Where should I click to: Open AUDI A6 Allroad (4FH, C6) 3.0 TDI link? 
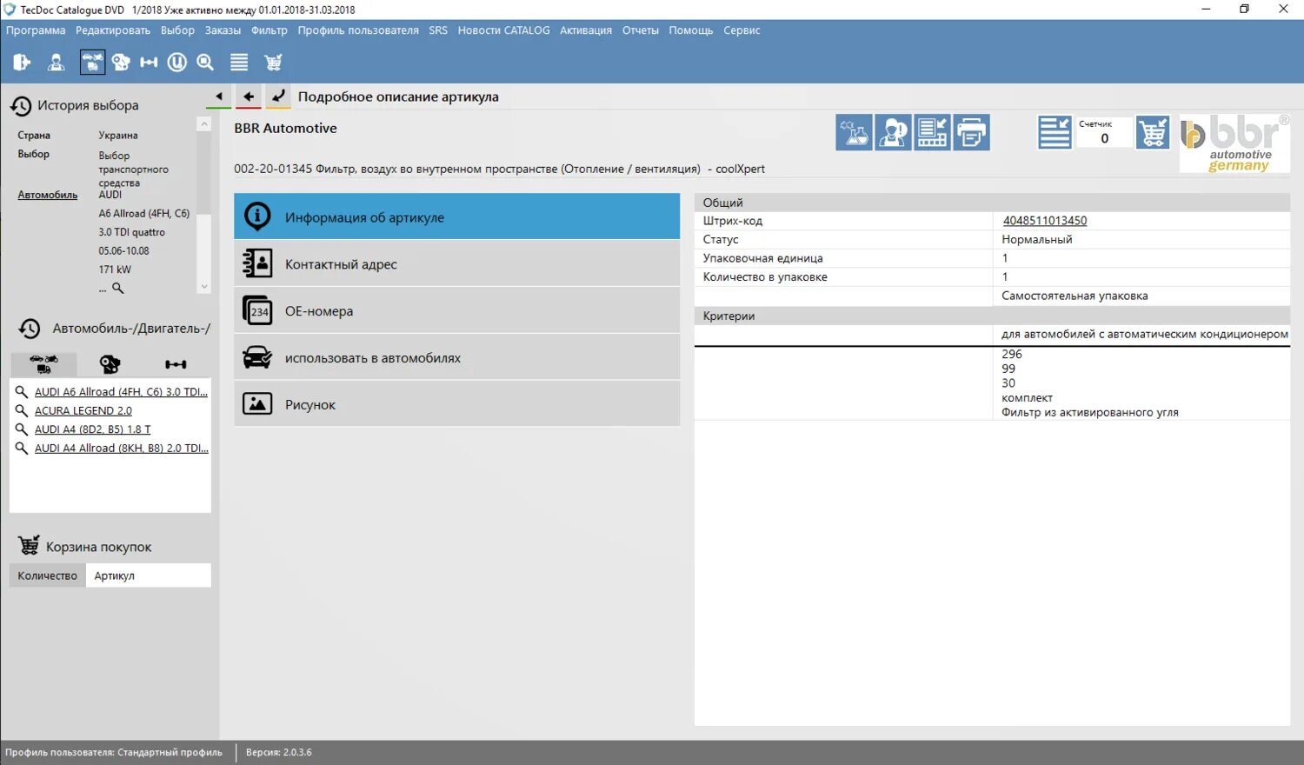[x=121, y=392]
